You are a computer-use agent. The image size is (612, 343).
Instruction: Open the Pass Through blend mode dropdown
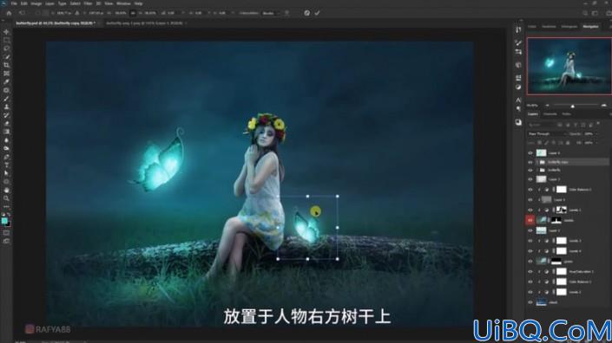click(547, 134)
